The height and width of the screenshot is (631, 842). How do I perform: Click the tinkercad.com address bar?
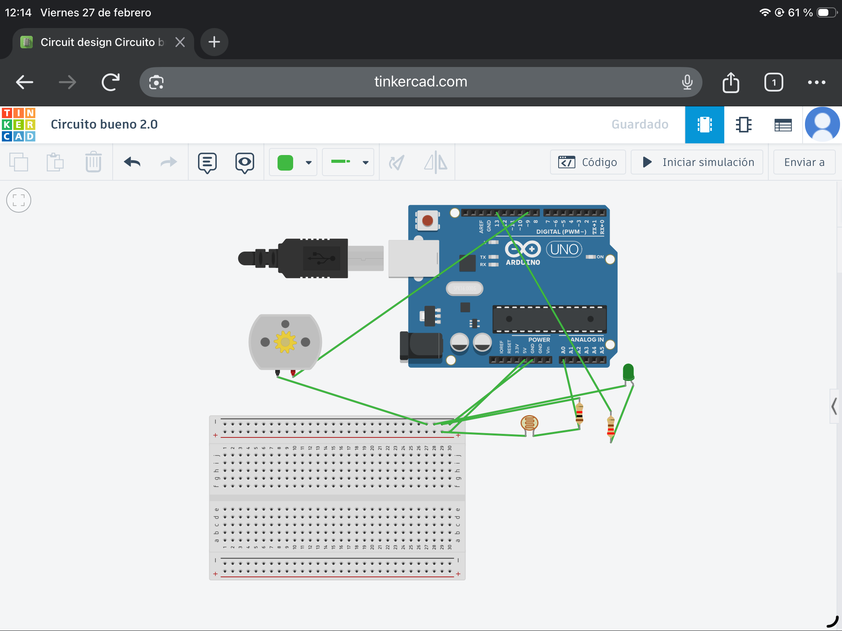tap(421, 82)
